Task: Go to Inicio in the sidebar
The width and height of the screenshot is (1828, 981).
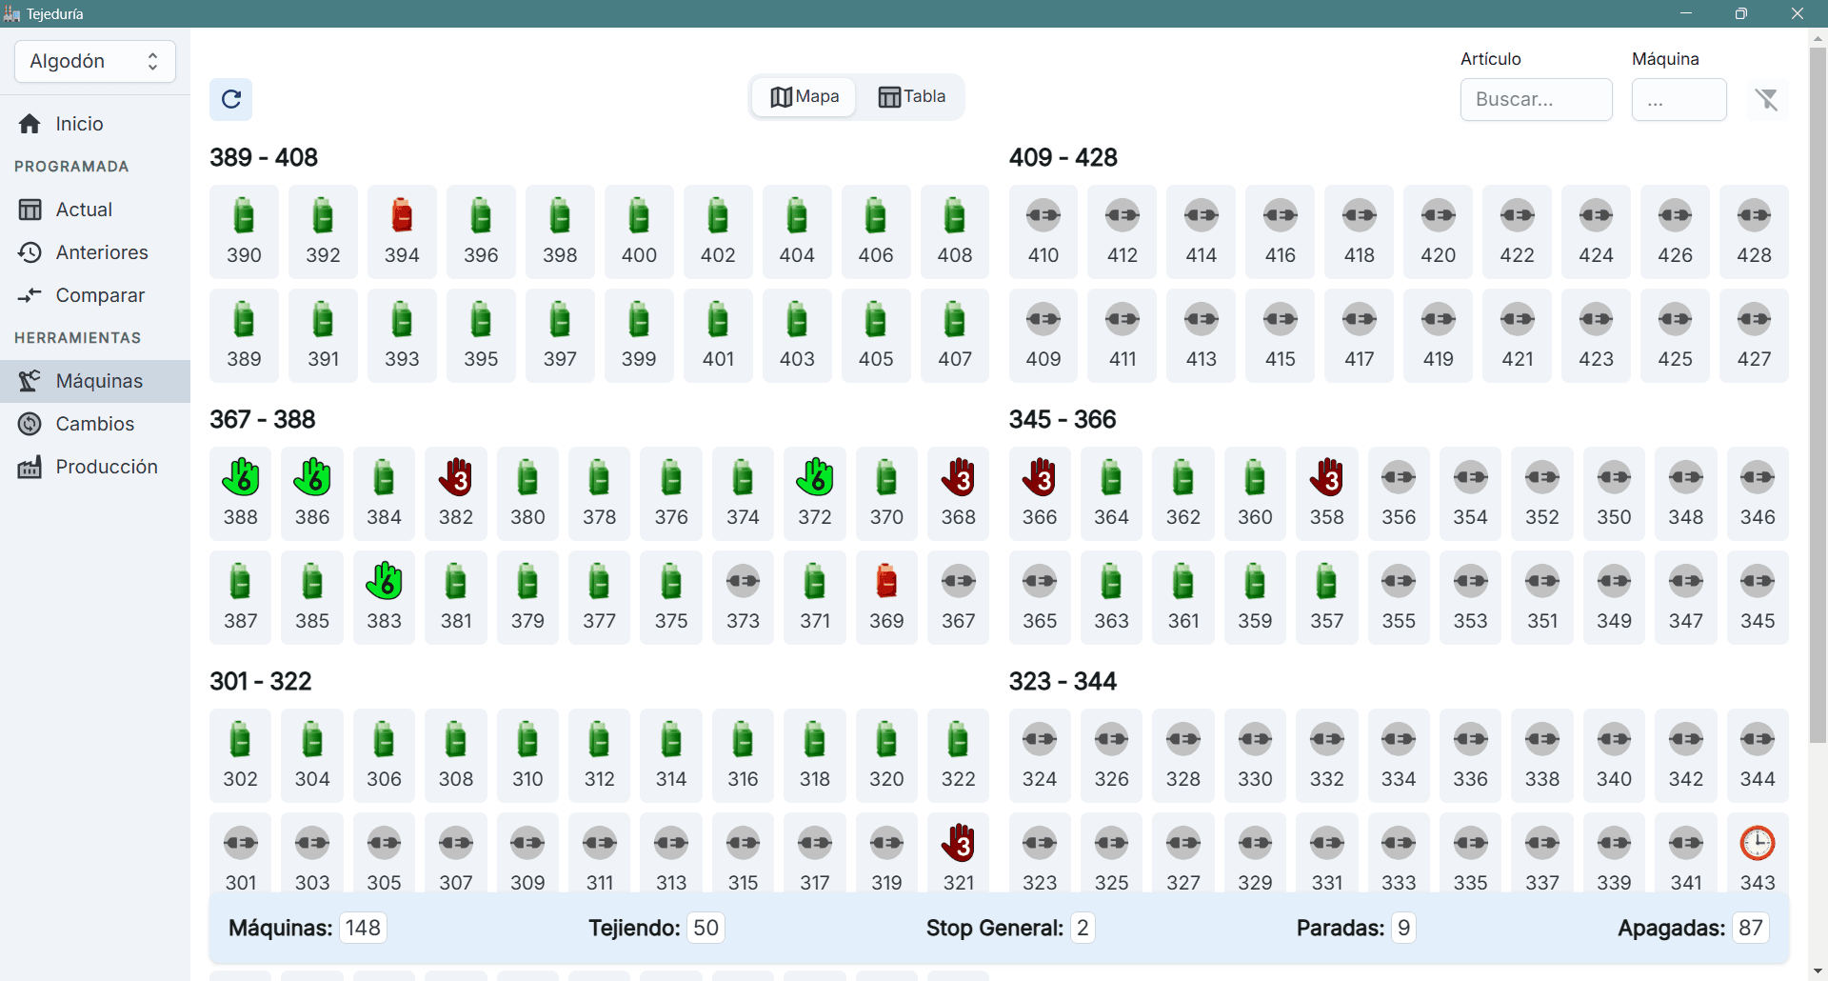Action: click(79, 124)
